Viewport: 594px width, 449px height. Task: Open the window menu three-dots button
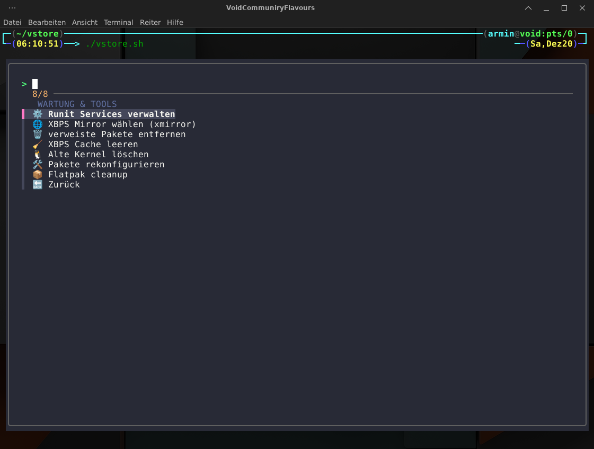[12, 8]
